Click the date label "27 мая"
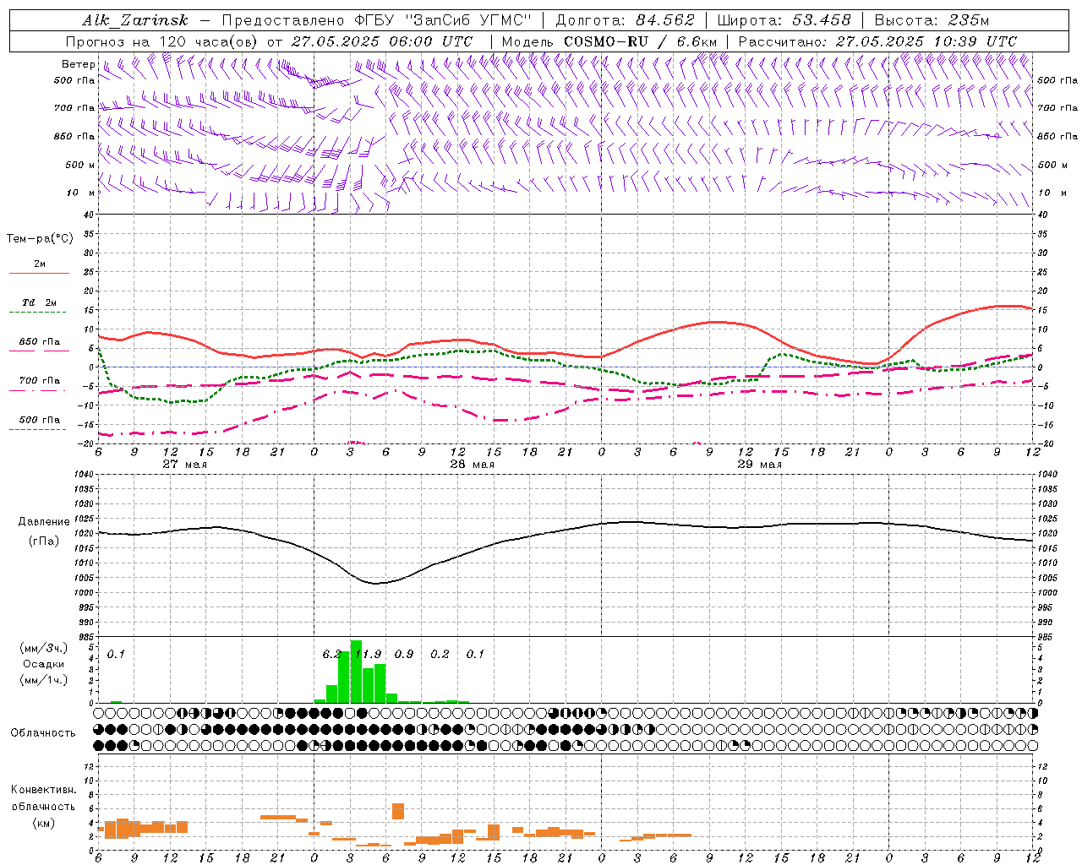Screen dimensions: 1082x865 click(x=184, y=465)
